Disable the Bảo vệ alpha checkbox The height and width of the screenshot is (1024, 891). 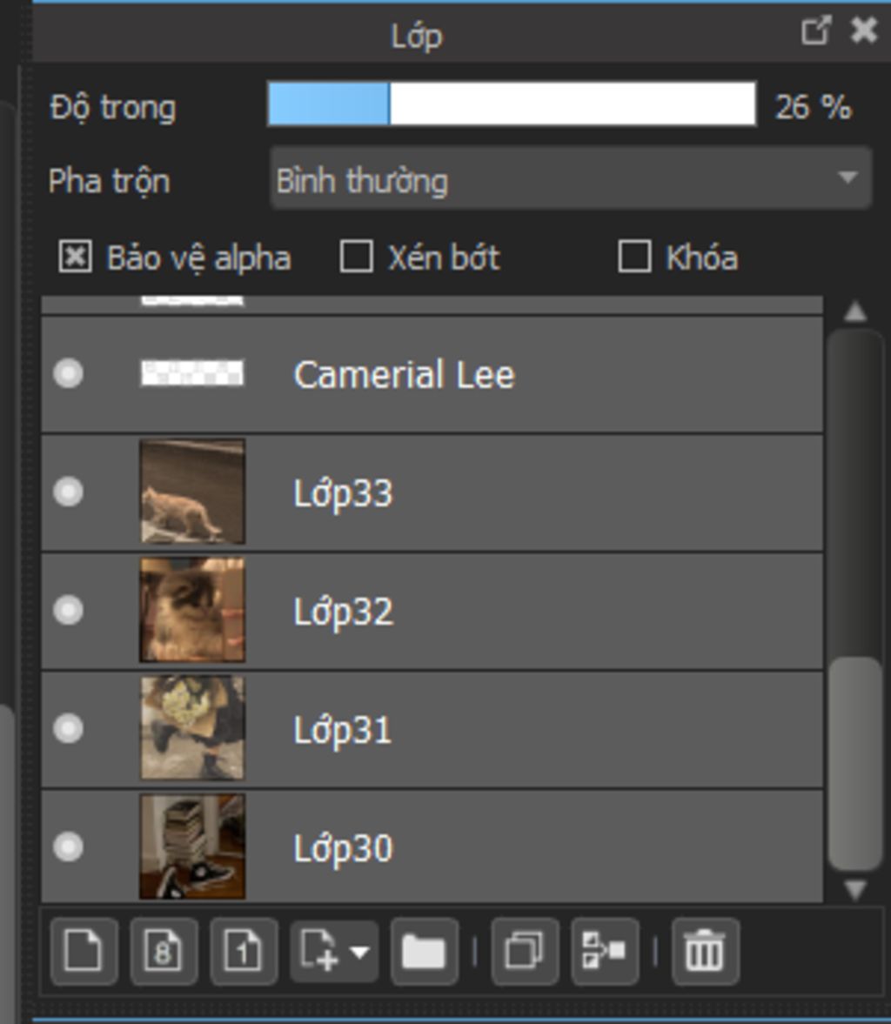(75, 258)
